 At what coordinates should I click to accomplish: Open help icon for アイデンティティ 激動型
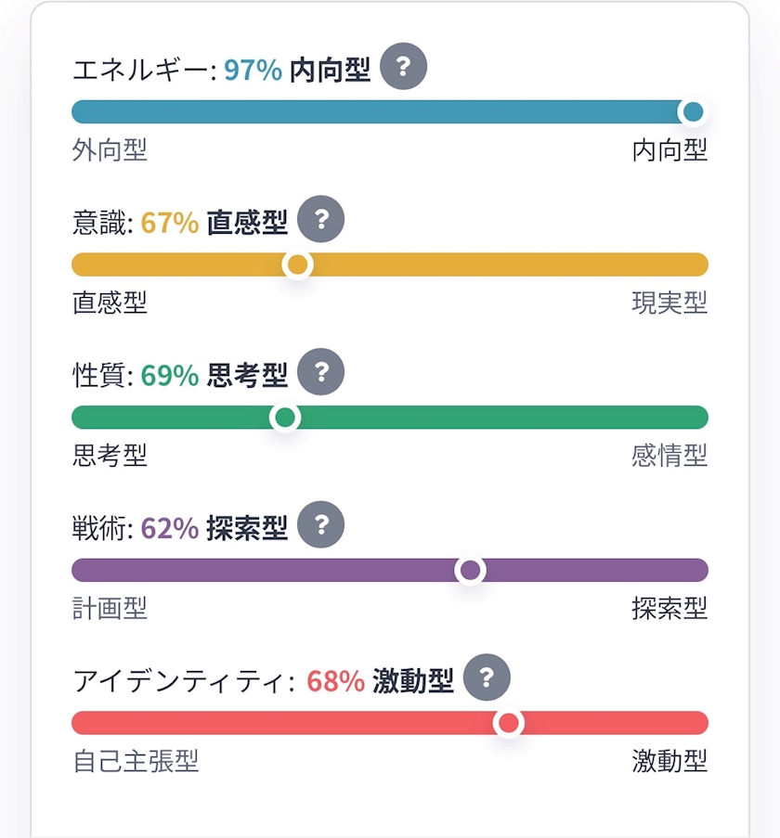tap(487, 677)
